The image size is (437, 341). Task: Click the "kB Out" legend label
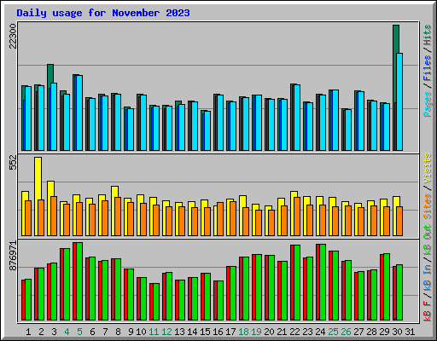[427, 240]
